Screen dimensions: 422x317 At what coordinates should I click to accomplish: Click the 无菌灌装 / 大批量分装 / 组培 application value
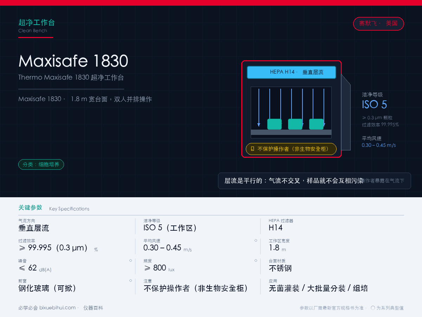(x=318, y=288)
